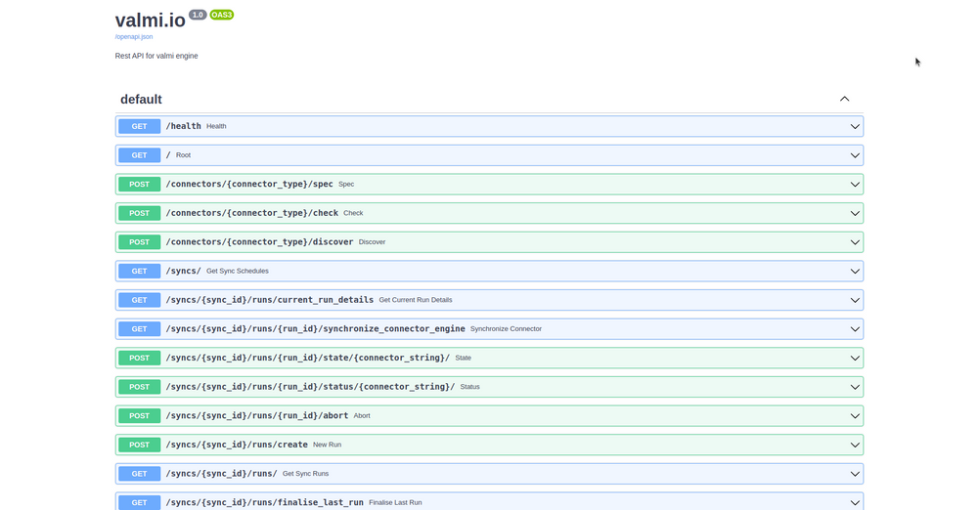Expand the Abort endpoint chevron

click(x=855, y=416)
